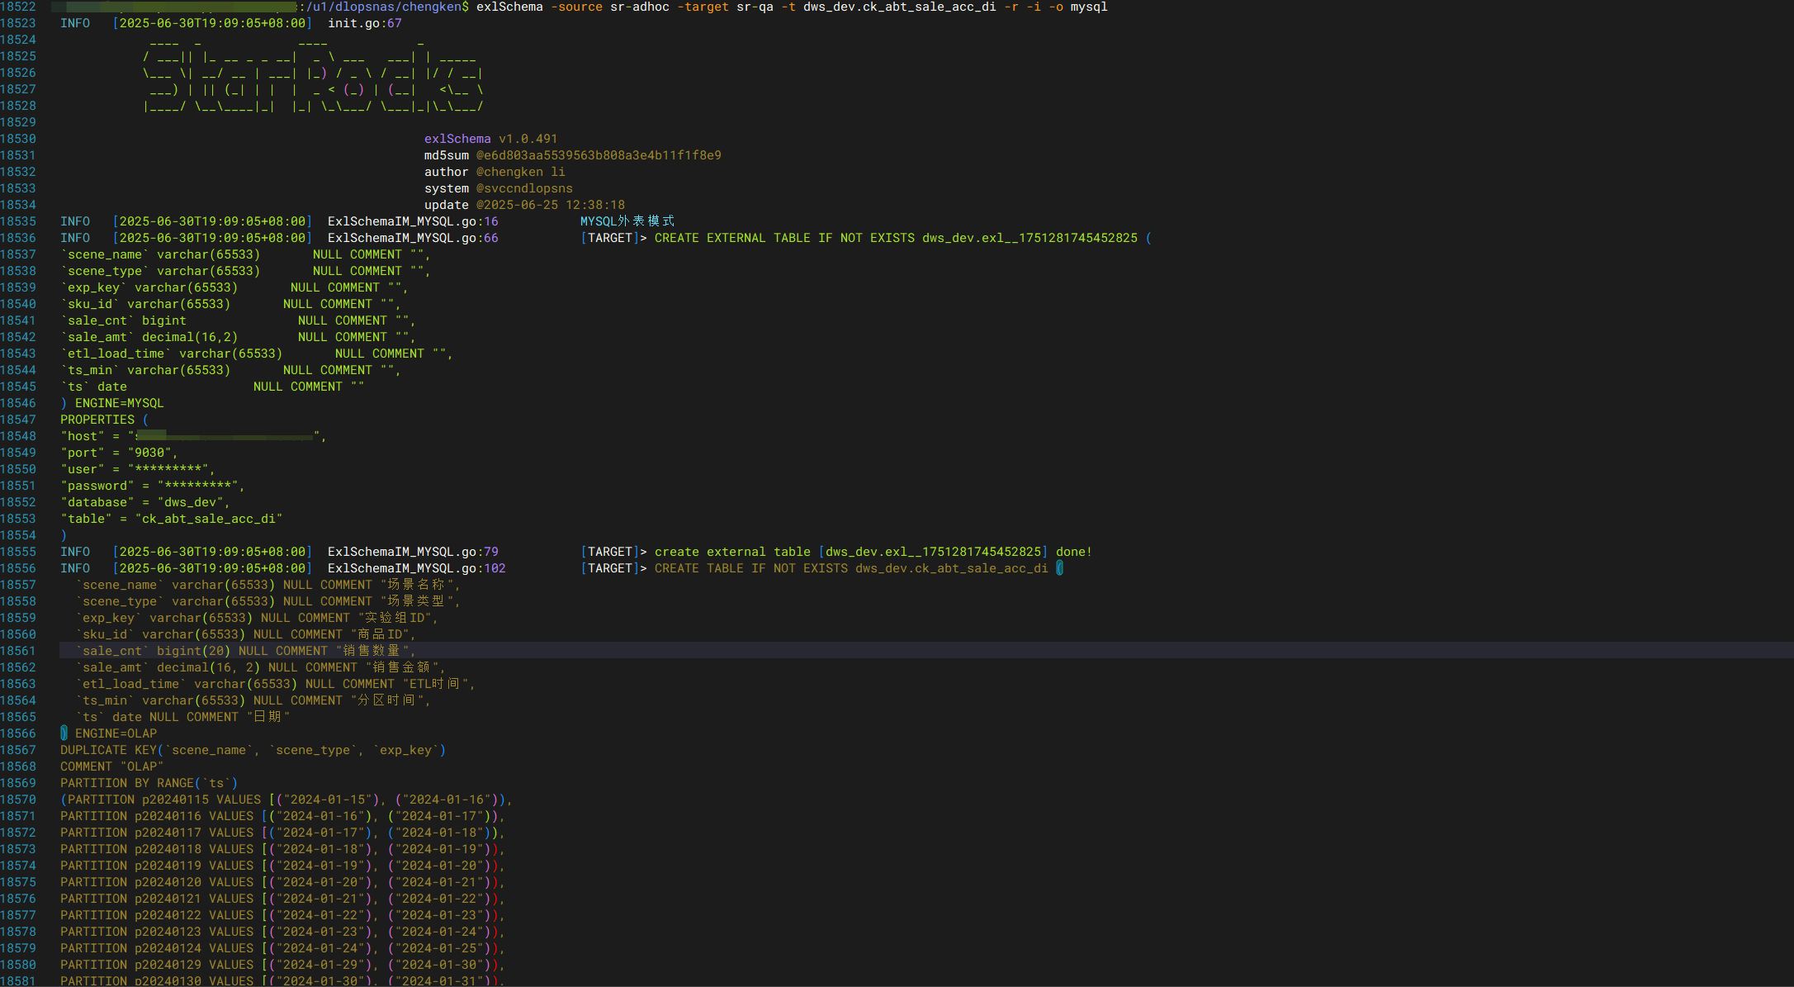Click 'CREATE EXTERNAL TABLE IF NOT EXISTS' statement

point(784,238)
